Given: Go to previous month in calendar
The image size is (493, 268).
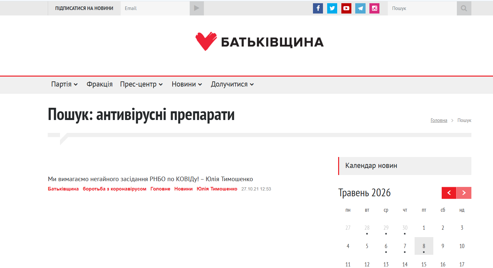Looking at the screenshot, I should coord(449,193).
